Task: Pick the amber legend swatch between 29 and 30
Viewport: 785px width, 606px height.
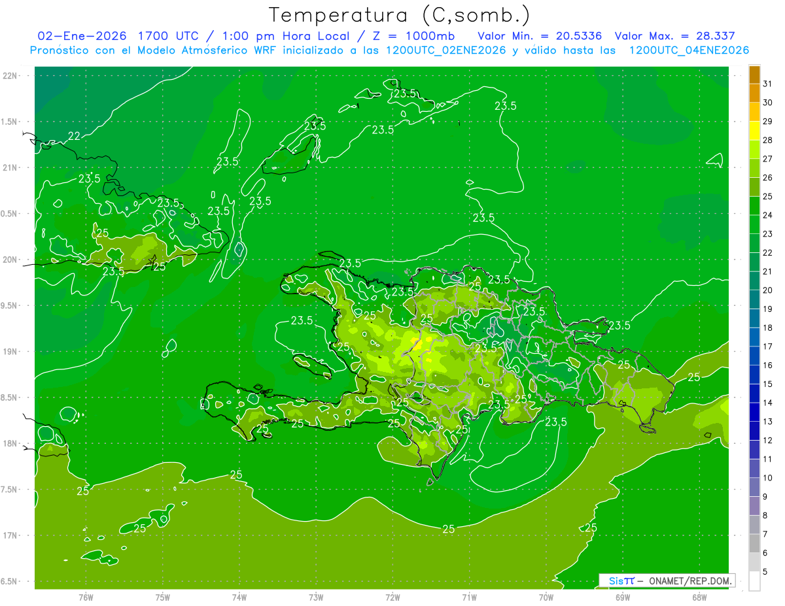Action: tap(754, 112)
